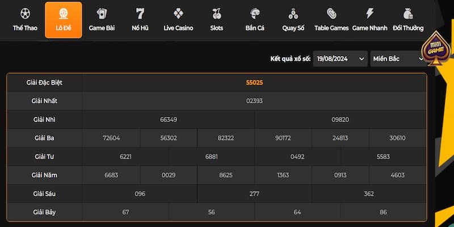Open Game Bài playing cards icon

(x=102, y=14)
